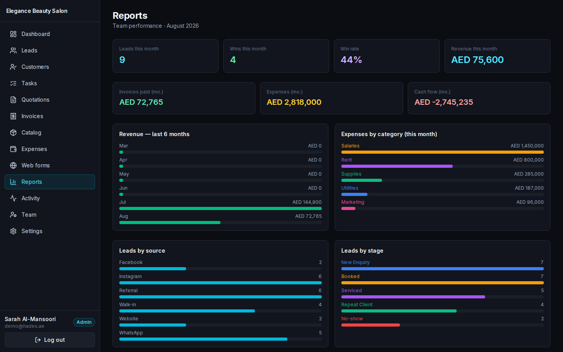The width and height of the screenshot is (563, 352).
Task: Open the Quotations document icon
Action: (x=13, y=100)
